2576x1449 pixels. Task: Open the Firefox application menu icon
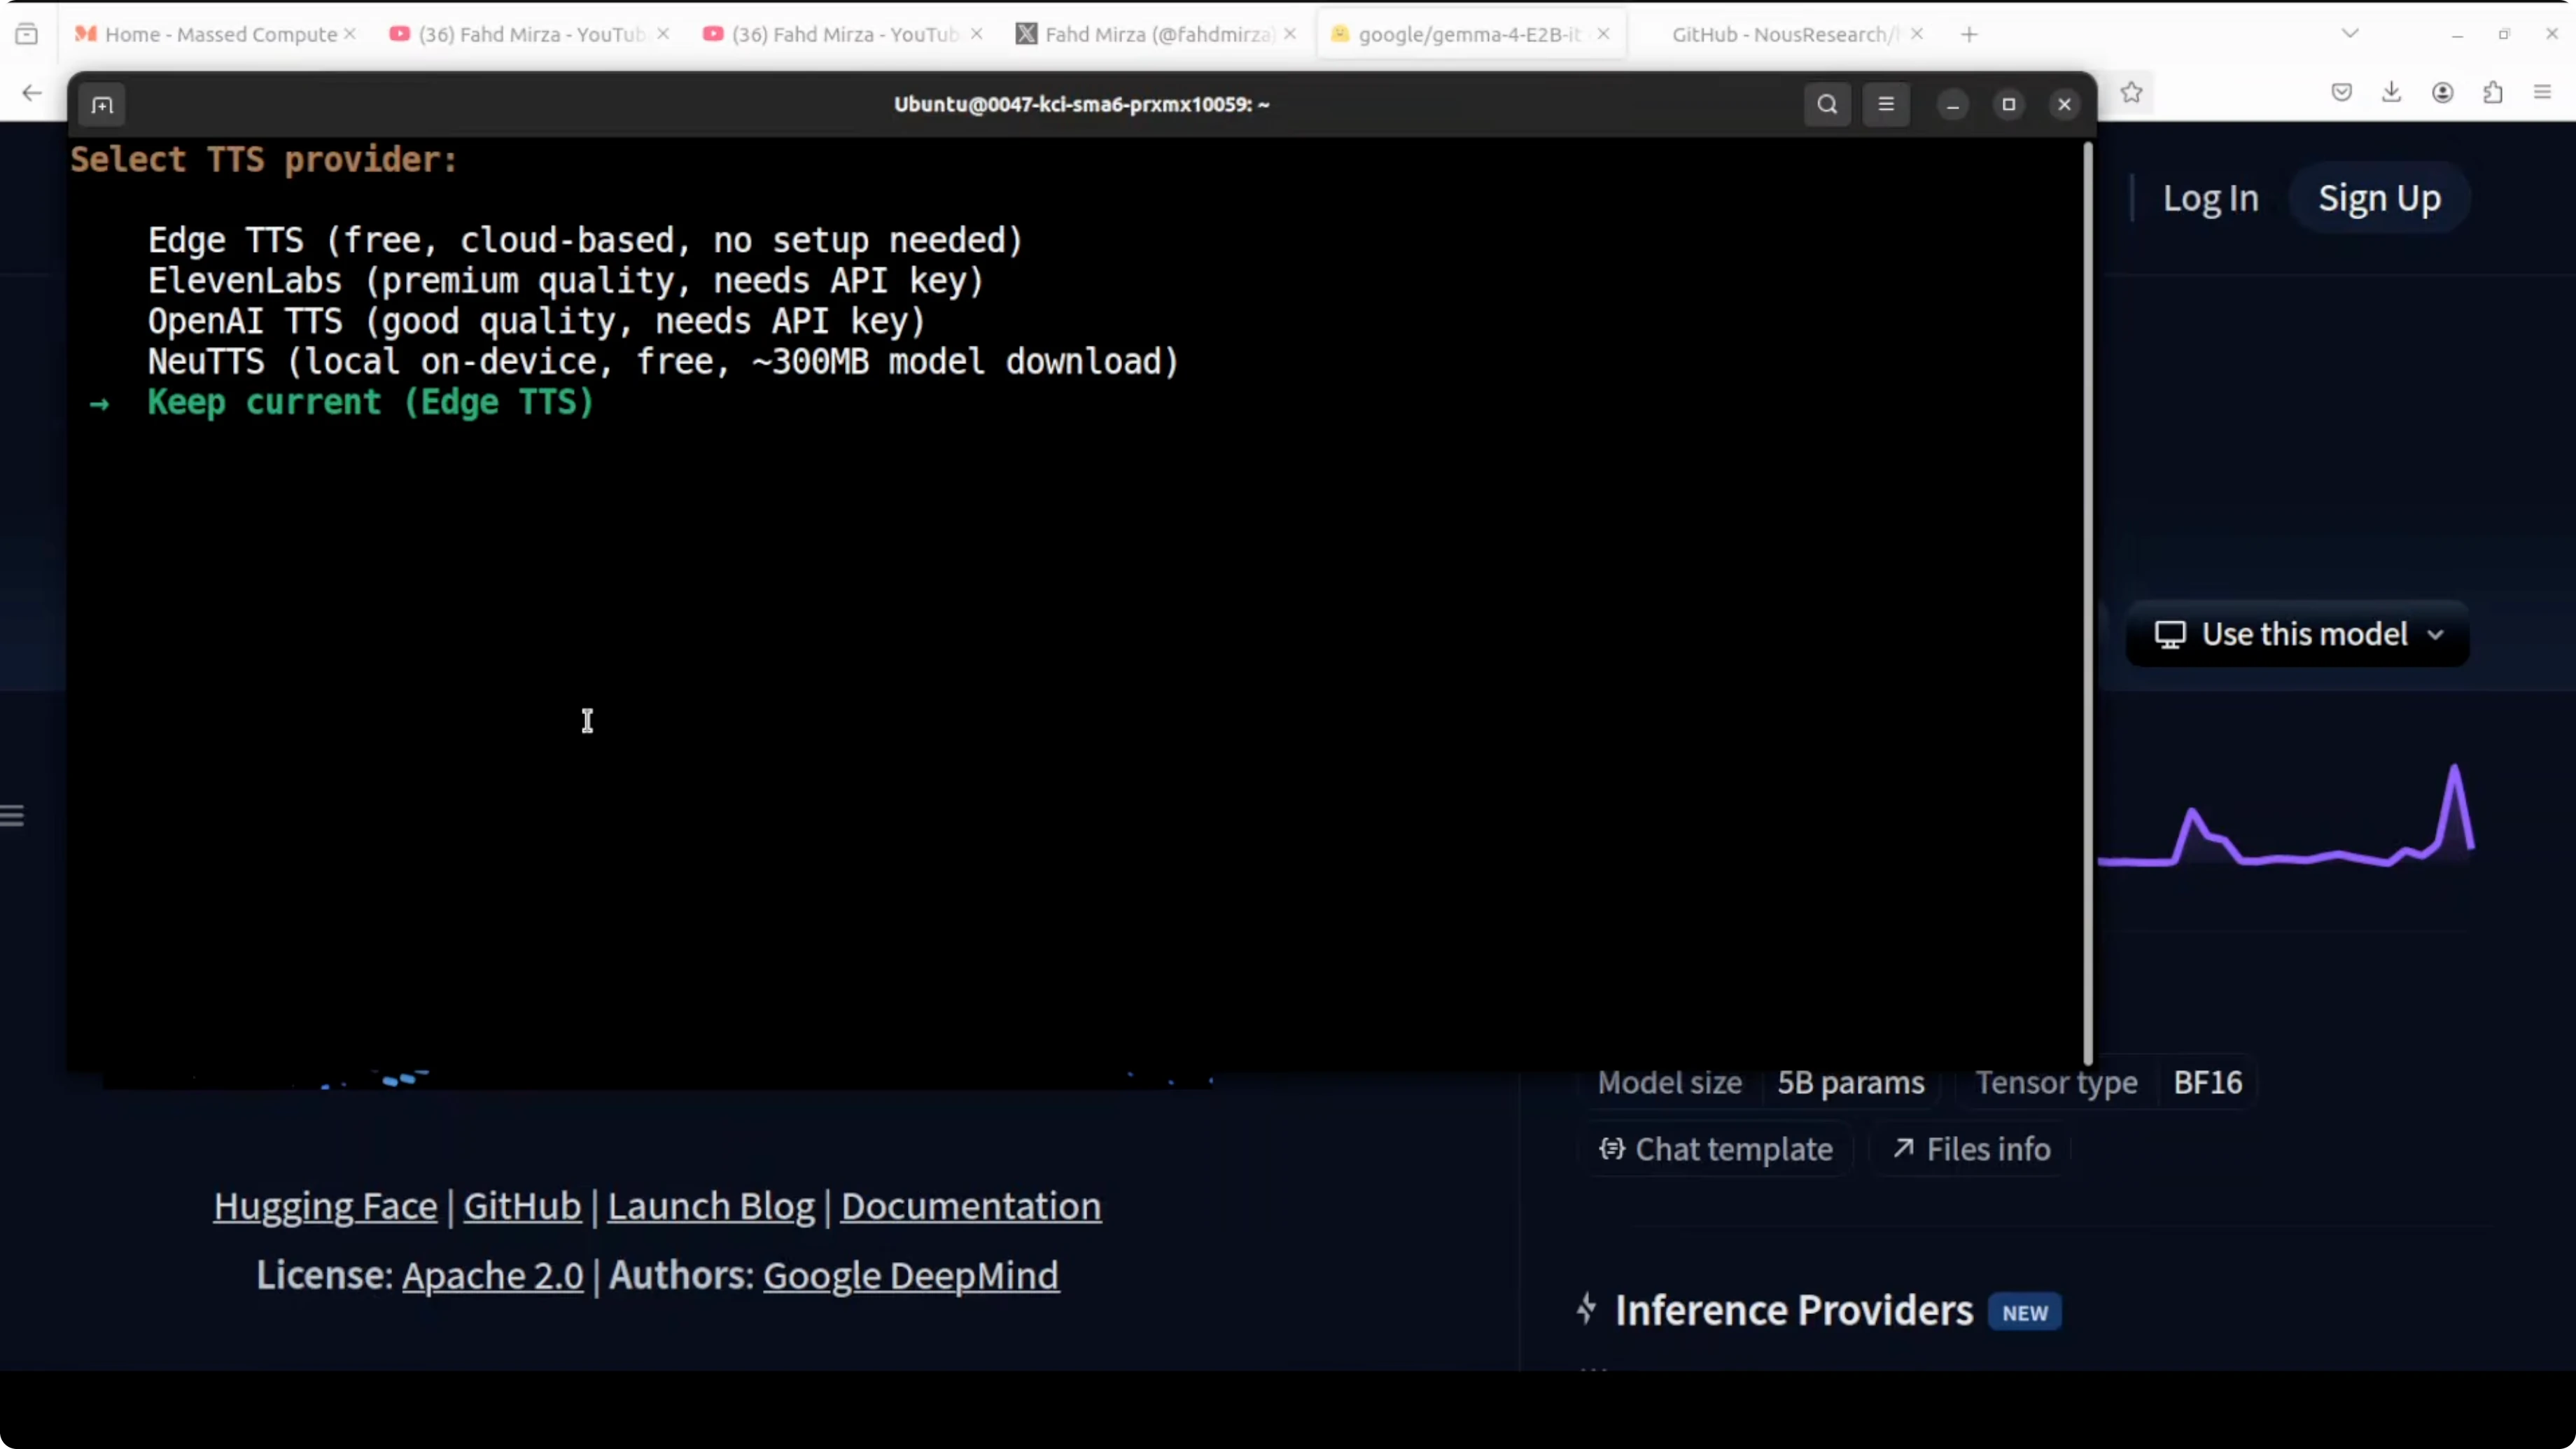(x=2543, y=93)
